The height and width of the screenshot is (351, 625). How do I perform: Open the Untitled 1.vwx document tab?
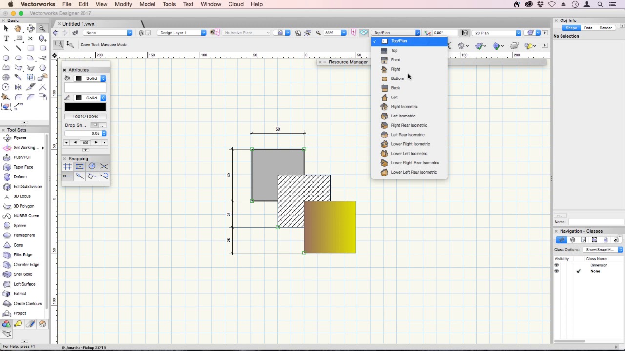point(79,24)
